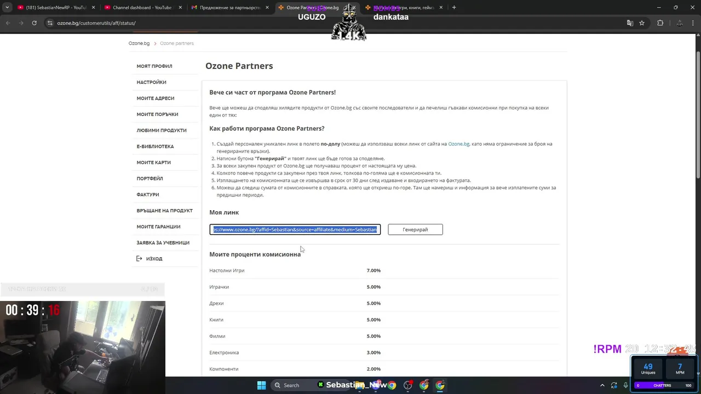Go to МОИТЕ КАРТИ
This screenshot has width=701, height=394.
(x=154, y=163)
